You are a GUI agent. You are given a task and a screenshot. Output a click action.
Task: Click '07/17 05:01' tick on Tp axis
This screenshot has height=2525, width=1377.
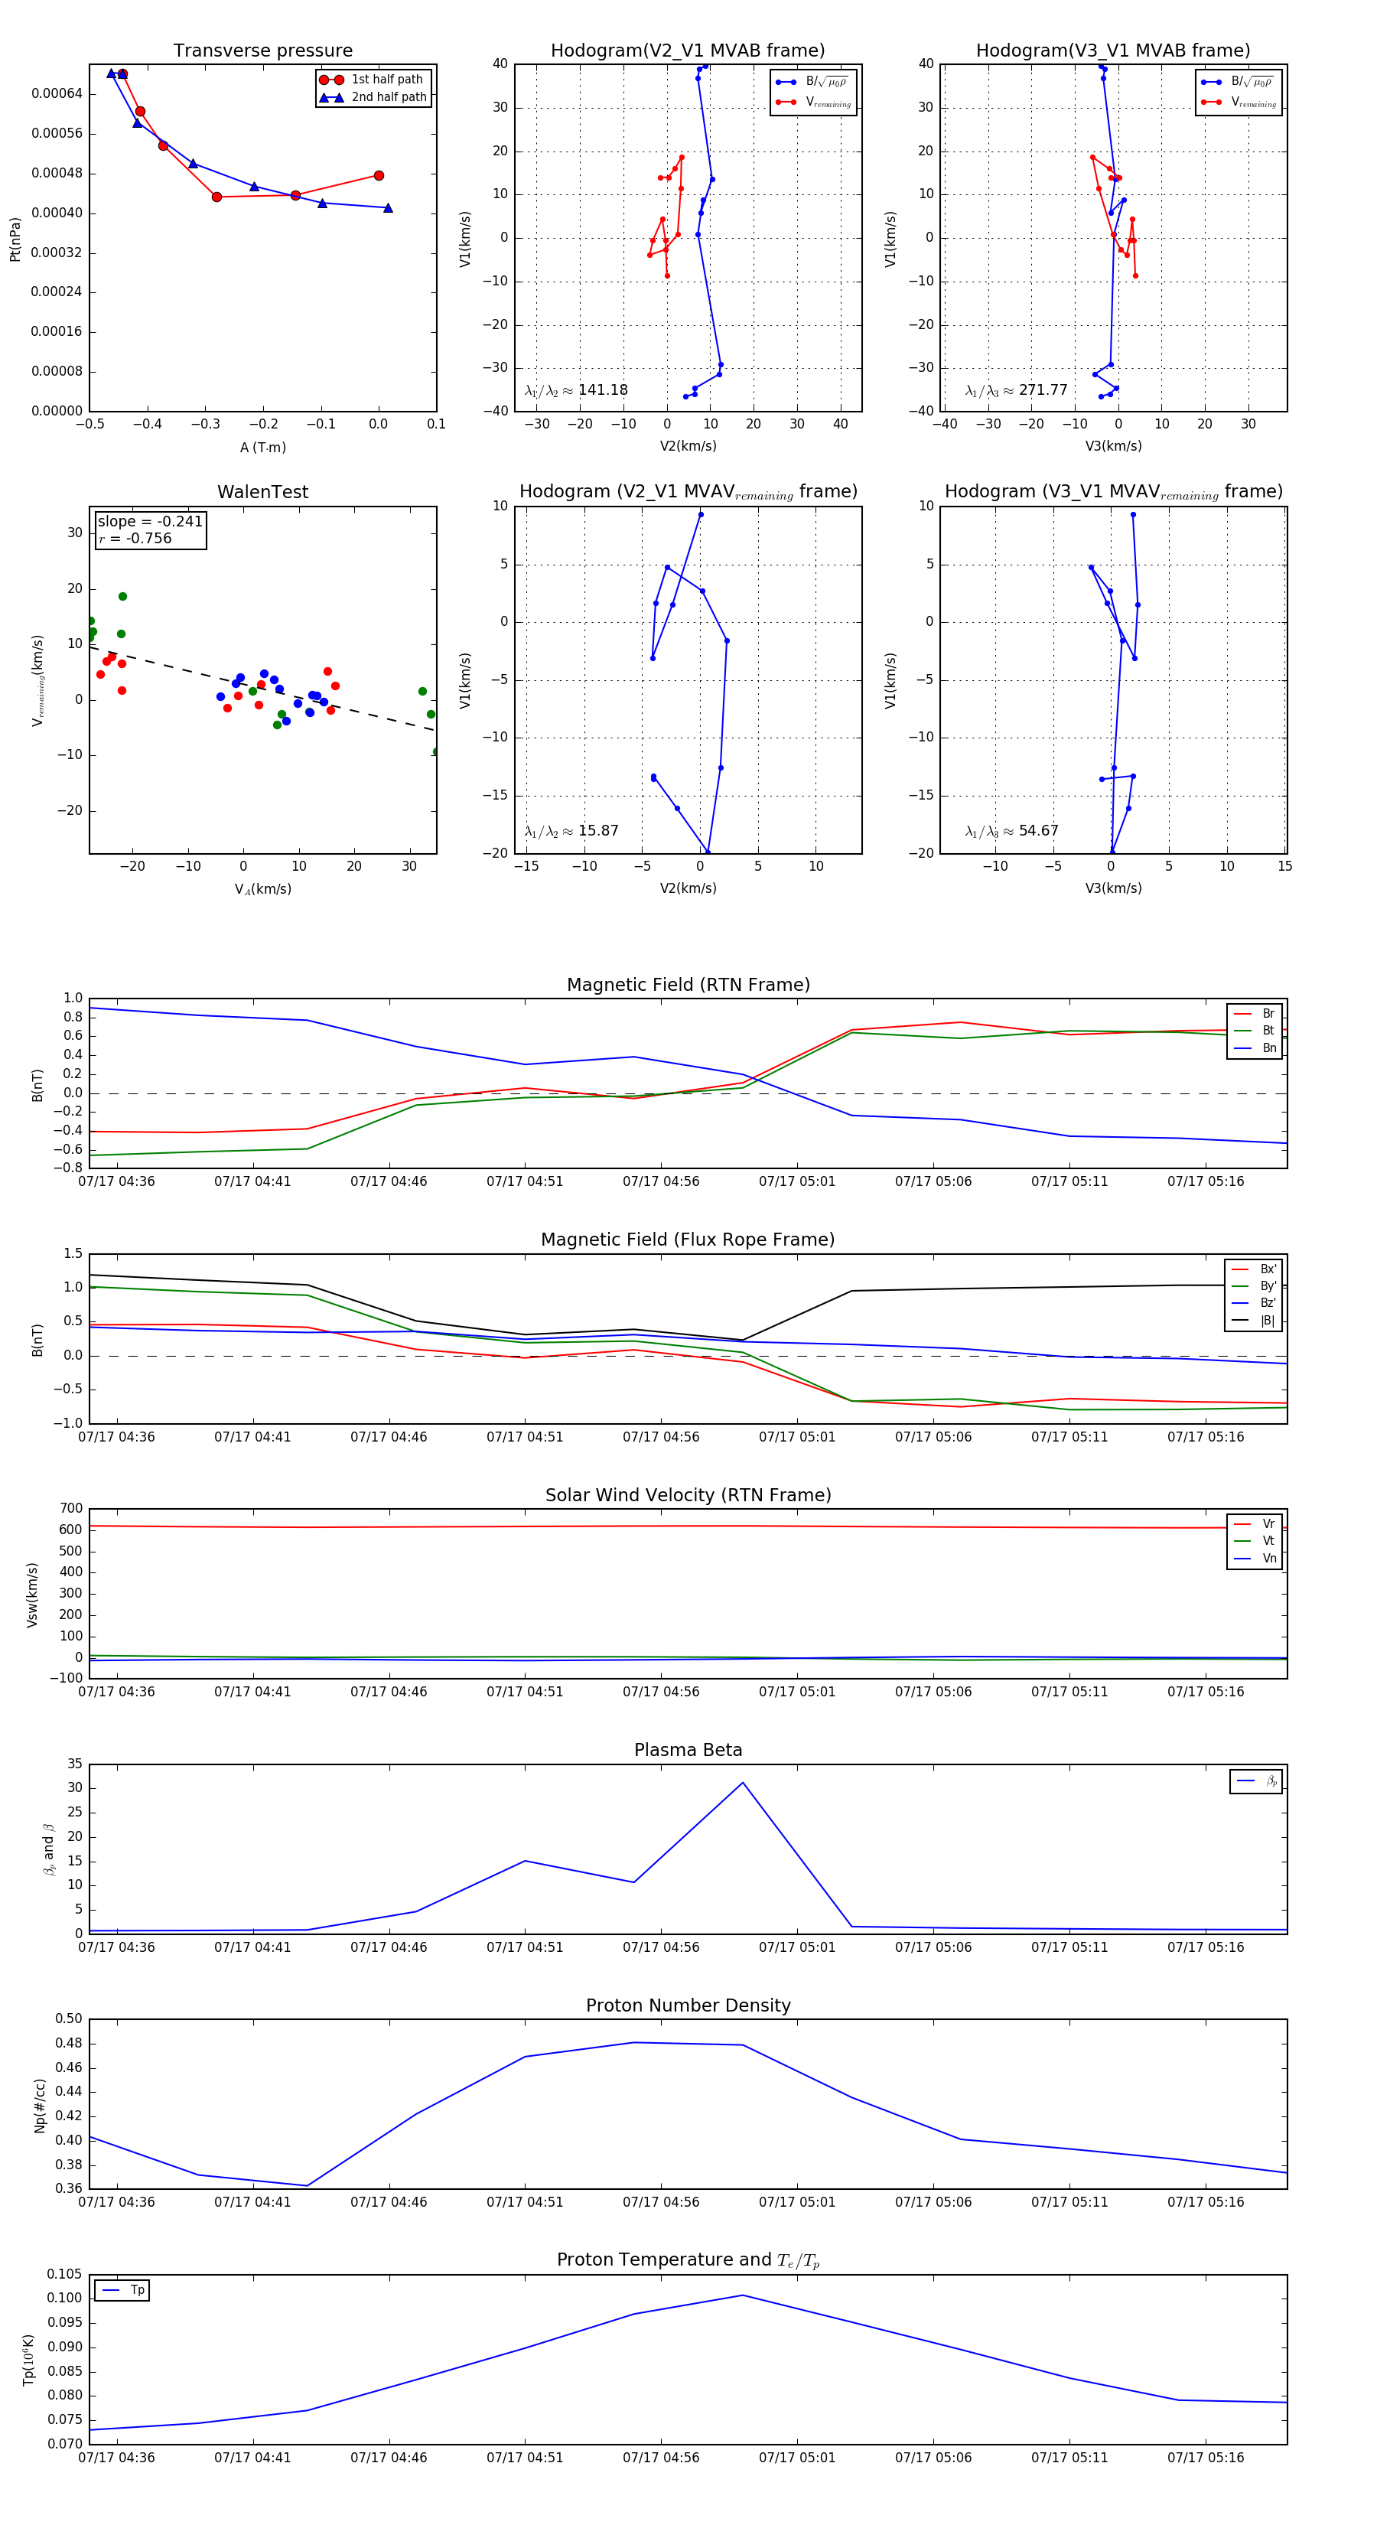[x=797, y=2458]
